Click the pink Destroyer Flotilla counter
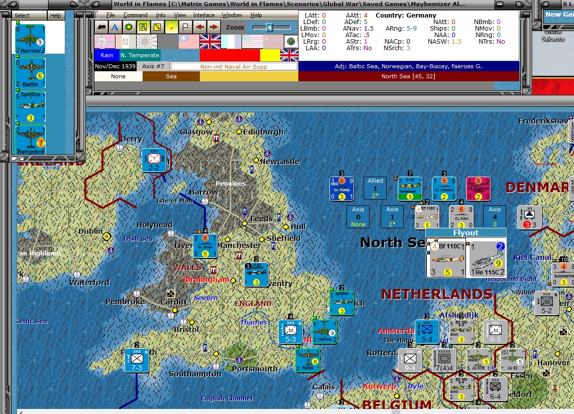Image resolution: width=574 pixels, height=414 pixels. tap(478, 189)
